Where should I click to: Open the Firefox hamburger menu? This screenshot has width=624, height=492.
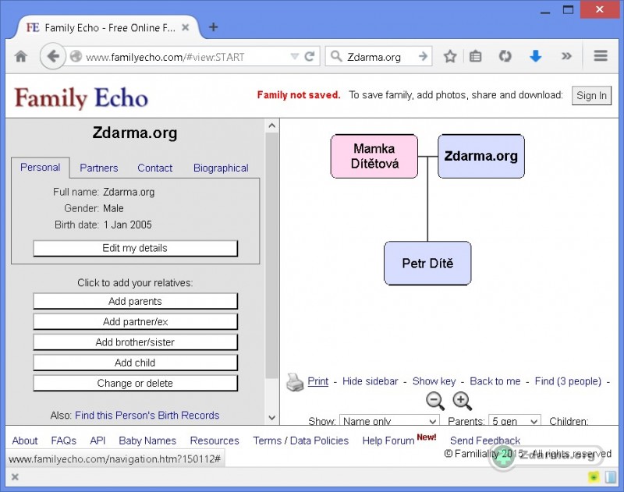[600, 55]
